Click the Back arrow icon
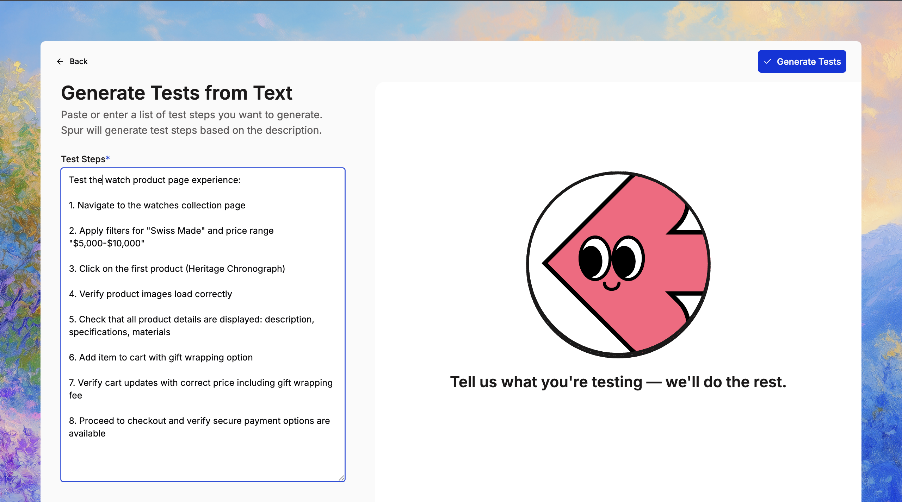Image resolution: width=902 pixels, height=502 pixels. (x=60, y=62)
